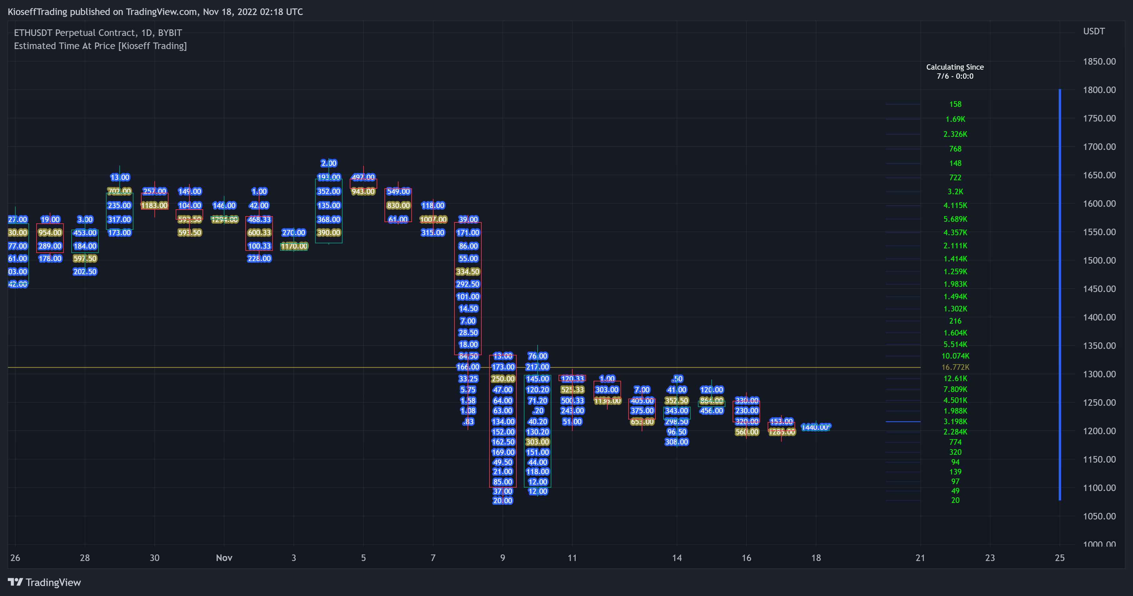
Task: Click the 1007.00 candle label
Action: (x=433, y=219)
